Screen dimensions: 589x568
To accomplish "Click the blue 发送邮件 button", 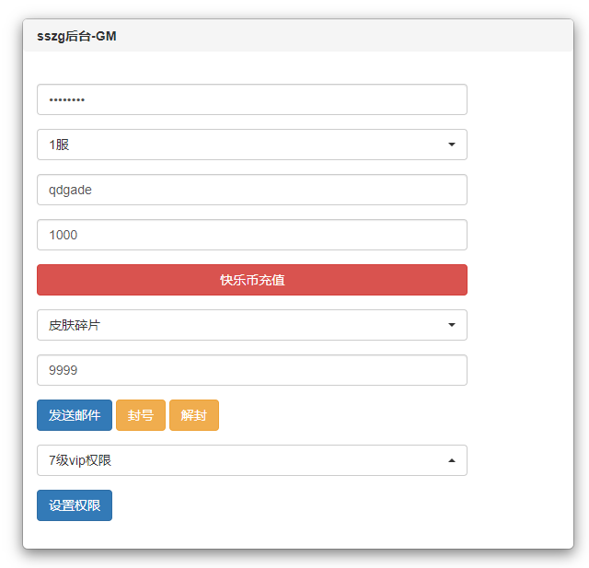I will tap(75, 415).
